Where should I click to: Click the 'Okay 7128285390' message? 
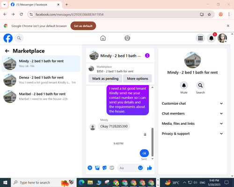coord(114,126)
